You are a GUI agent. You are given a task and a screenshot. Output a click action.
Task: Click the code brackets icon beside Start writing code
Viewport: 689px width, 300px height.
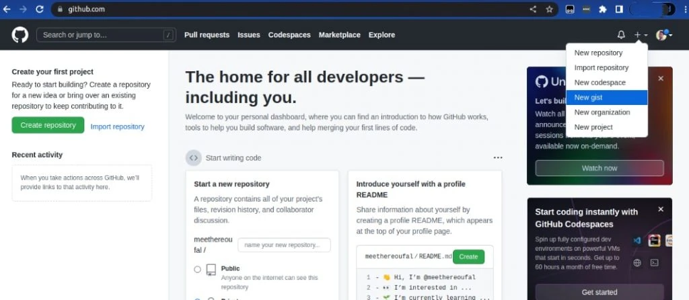point(193,157)
